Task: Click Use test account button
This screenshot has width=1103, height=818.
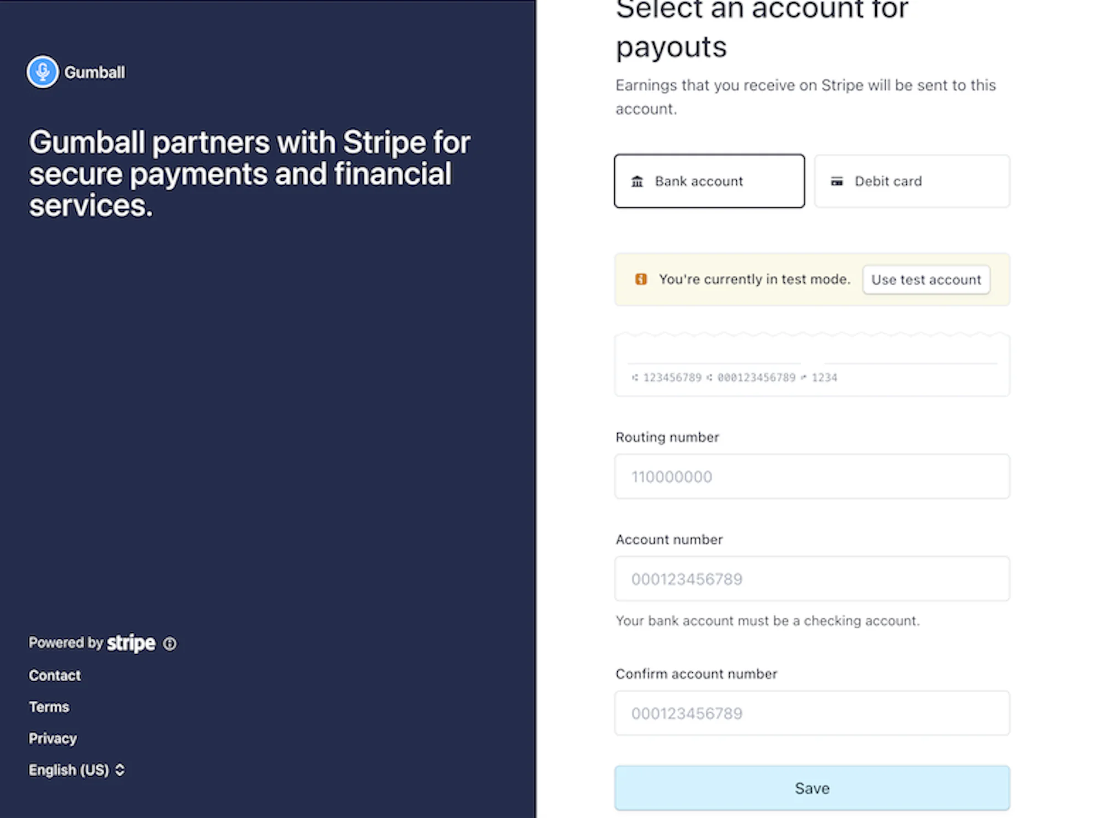Action: [x=926, y=280]
